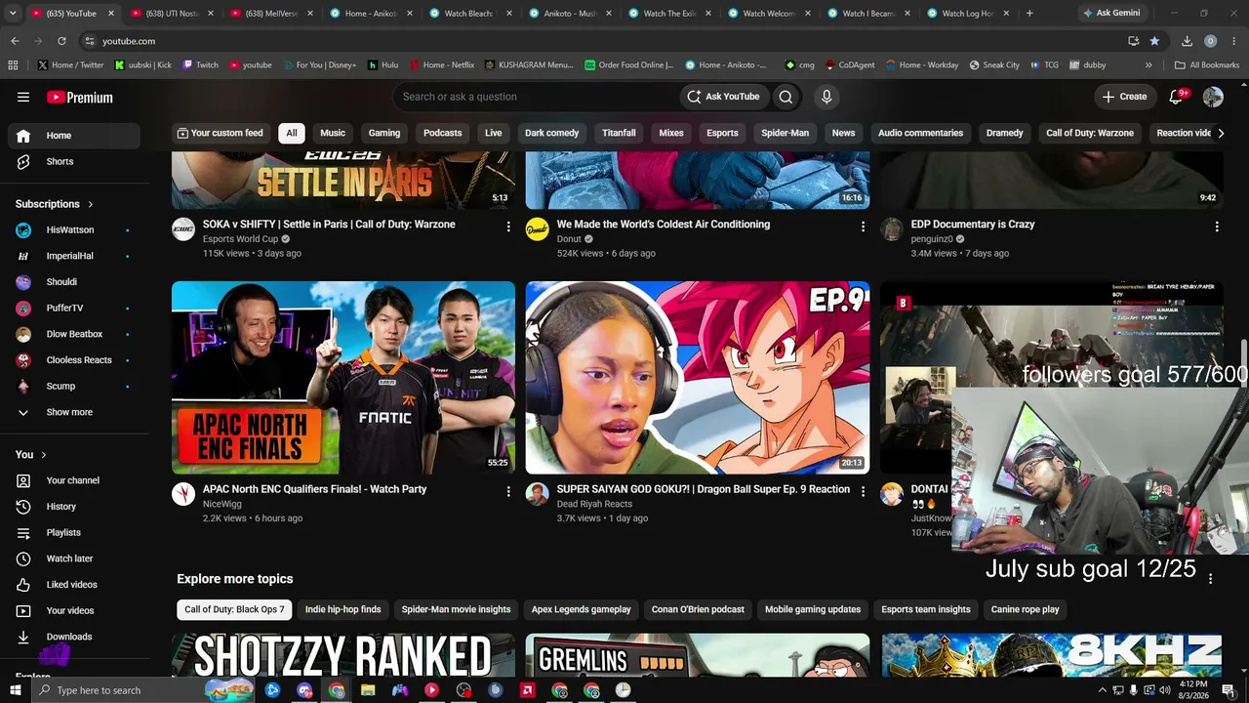Select the Dark comedy chip

tap(552, 133)
